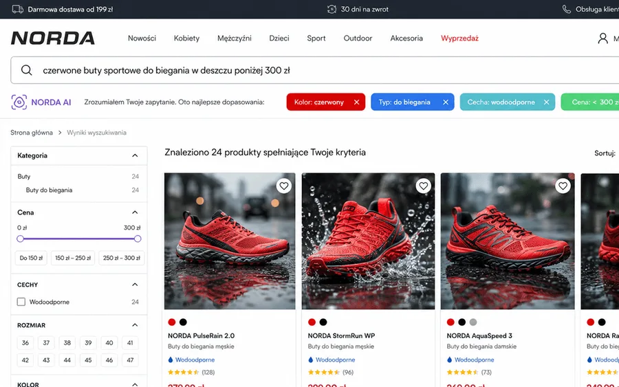Go to the Strona główna breadcrumb

32,133
